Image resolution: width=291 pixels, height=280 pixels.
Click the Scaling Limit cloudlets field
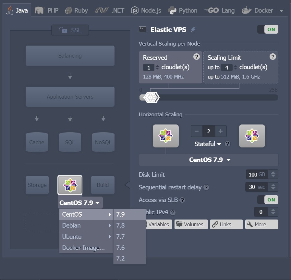(227, 67)
